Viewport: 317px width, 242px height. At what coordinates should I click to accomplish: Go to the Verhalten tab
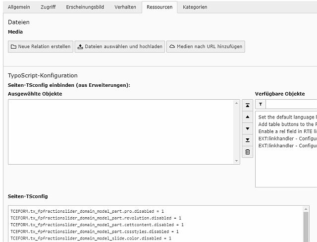[x=125, y=7]
